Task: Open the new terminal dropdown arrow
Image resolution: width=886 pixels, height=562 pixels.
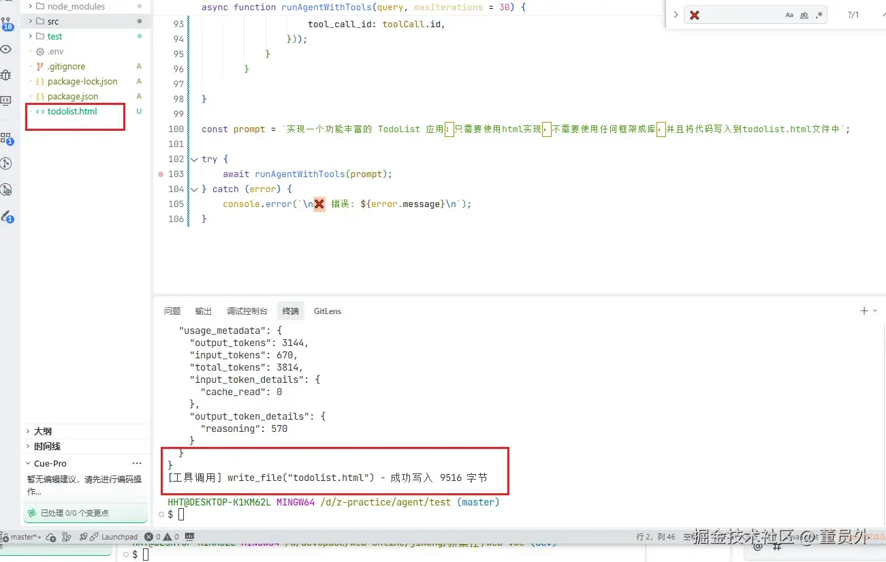Action: 875,311
